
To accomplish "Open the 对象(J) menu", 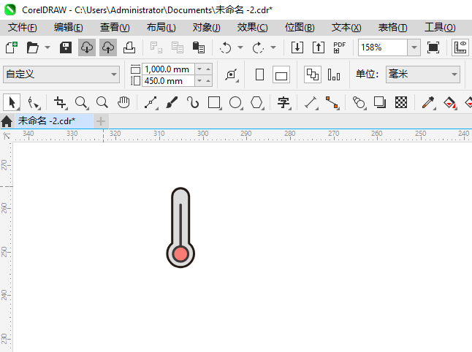I will coord(207,28).
